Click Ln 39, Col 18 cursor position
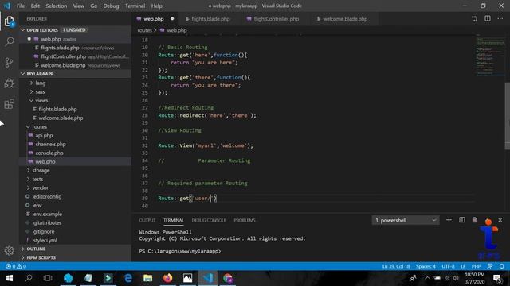Image resolution: width=510 pixels, height=286 pixels. (x=396, y=266)
